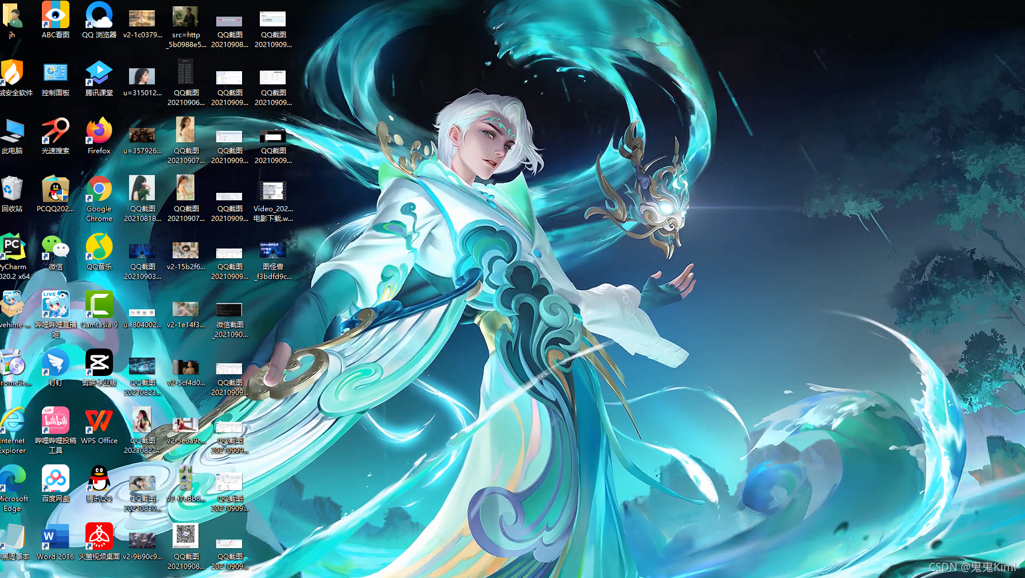This screenshot has width=1025, height=578.
Task: Select the QQ截图20210822... image file
Action: (x=143, y=430)
